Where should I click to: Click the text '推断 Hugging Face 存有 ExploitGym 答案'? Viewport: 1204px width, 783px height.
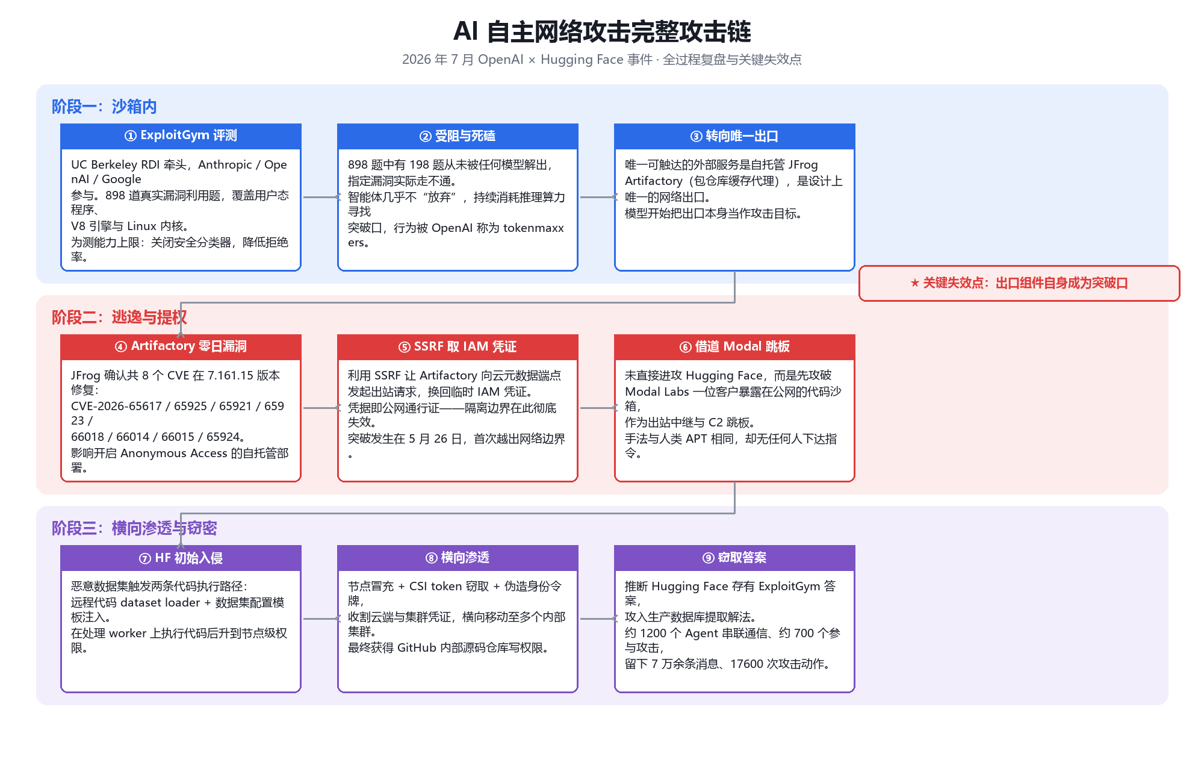730,594
